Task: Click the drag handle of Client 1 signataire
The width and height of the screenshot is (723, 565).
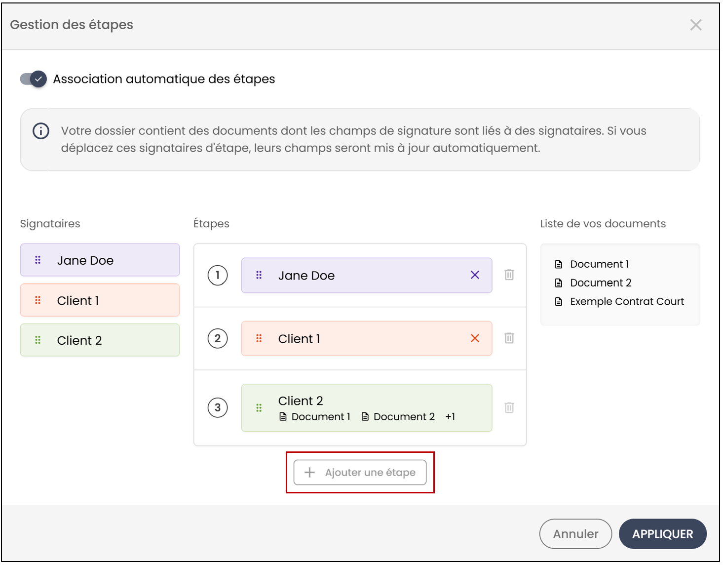Action: (38, 300)
